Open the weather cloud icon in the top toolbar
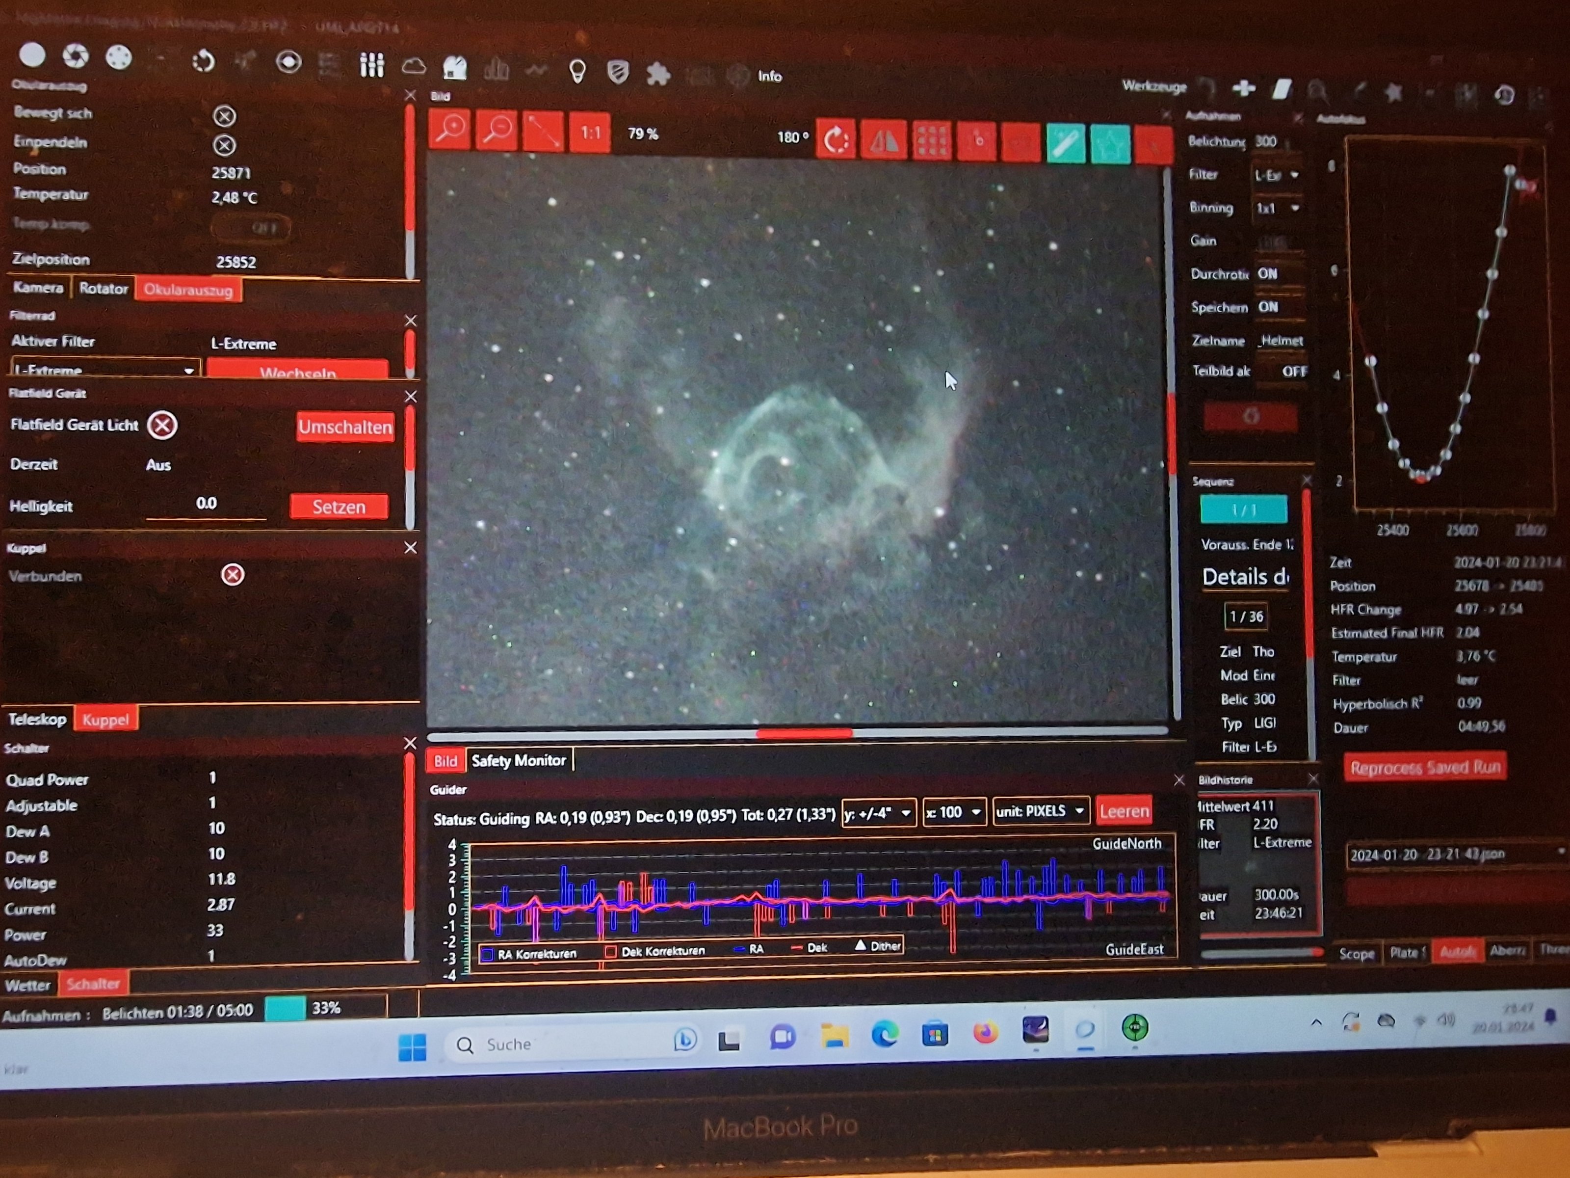The image size is (1570, 1178). point(414,67)
